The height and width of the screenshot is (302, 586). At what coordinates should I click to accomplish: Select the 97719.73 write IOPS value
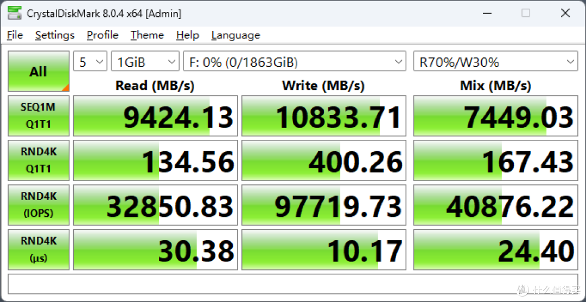pyautogui.click(x=323, y=205)
